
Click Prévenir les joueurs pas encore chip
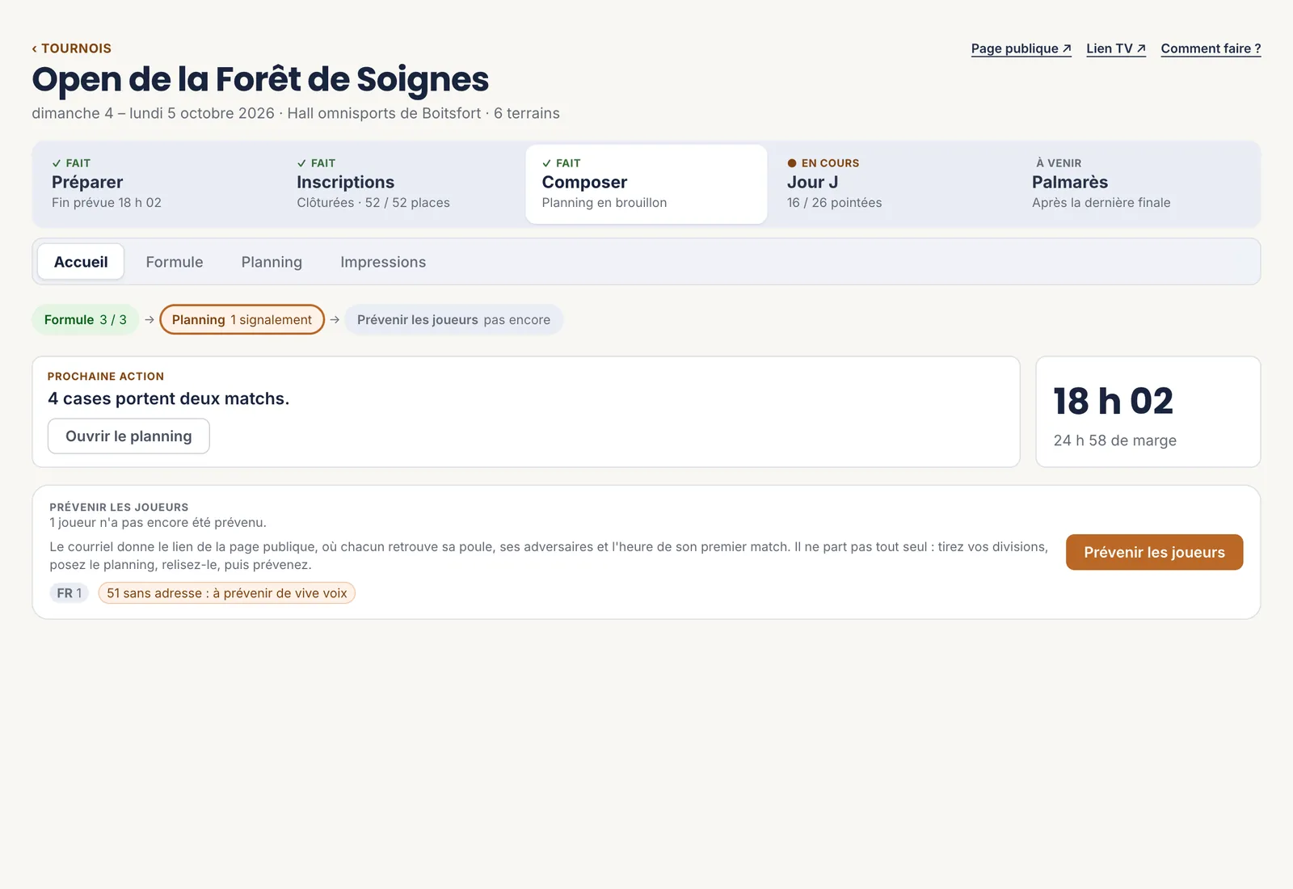(x=453, y=319)
